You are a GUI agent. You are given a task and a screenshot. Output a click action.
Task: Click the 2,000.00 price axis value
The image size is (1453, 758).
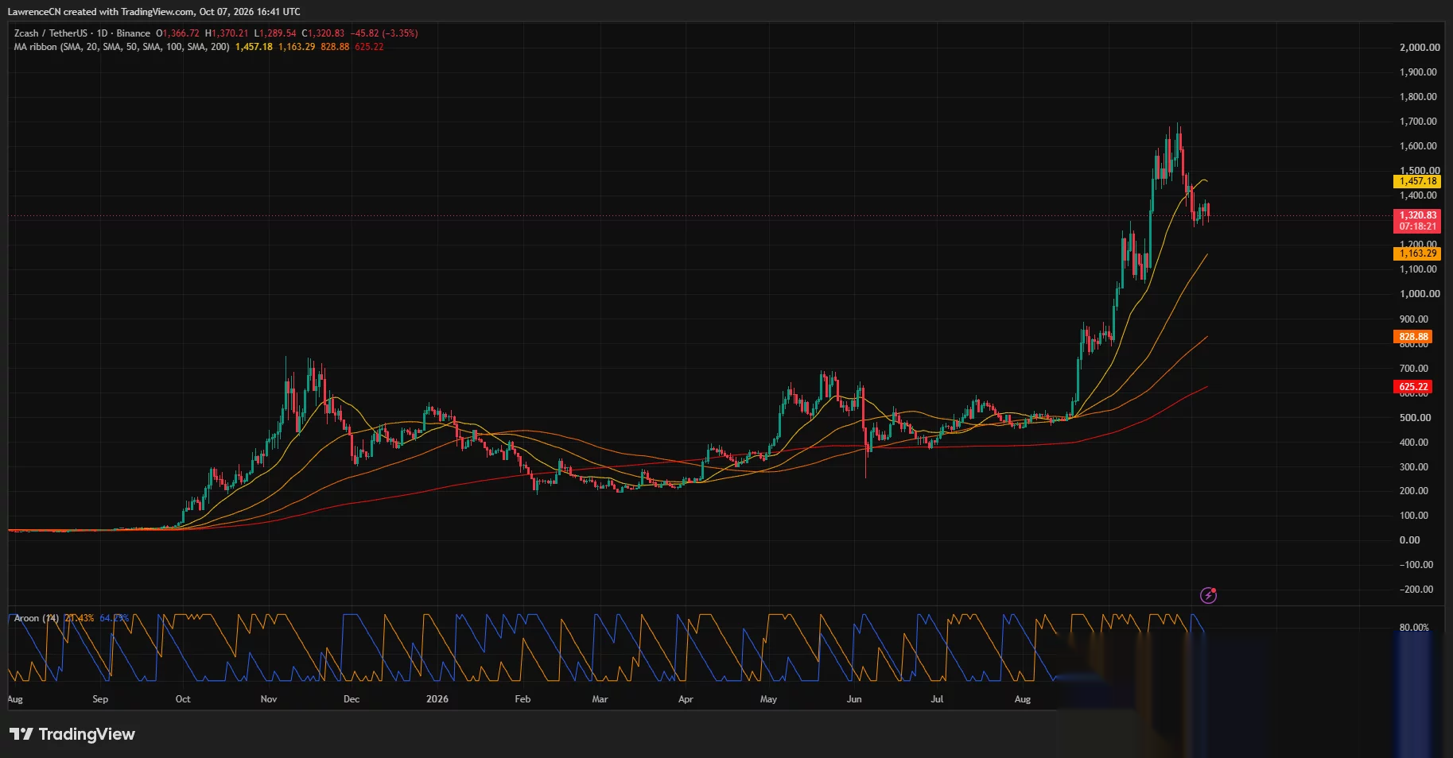(x=1420, y=48)
